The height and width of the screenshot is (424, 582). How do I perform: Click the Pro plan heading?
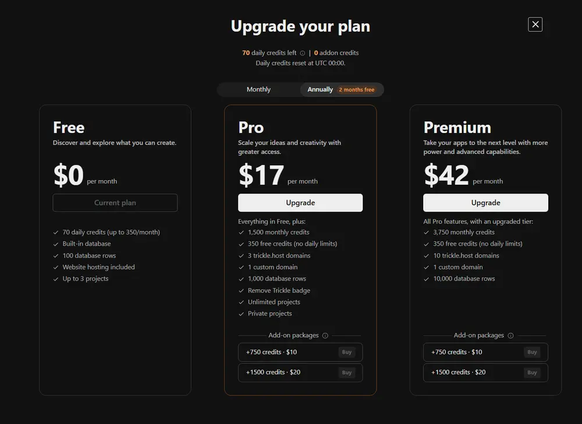251,127
